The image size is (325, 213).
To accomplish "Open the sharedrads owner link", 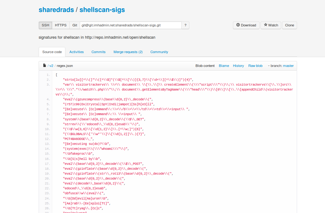I will pyautogui.click(x=56, y=10).
